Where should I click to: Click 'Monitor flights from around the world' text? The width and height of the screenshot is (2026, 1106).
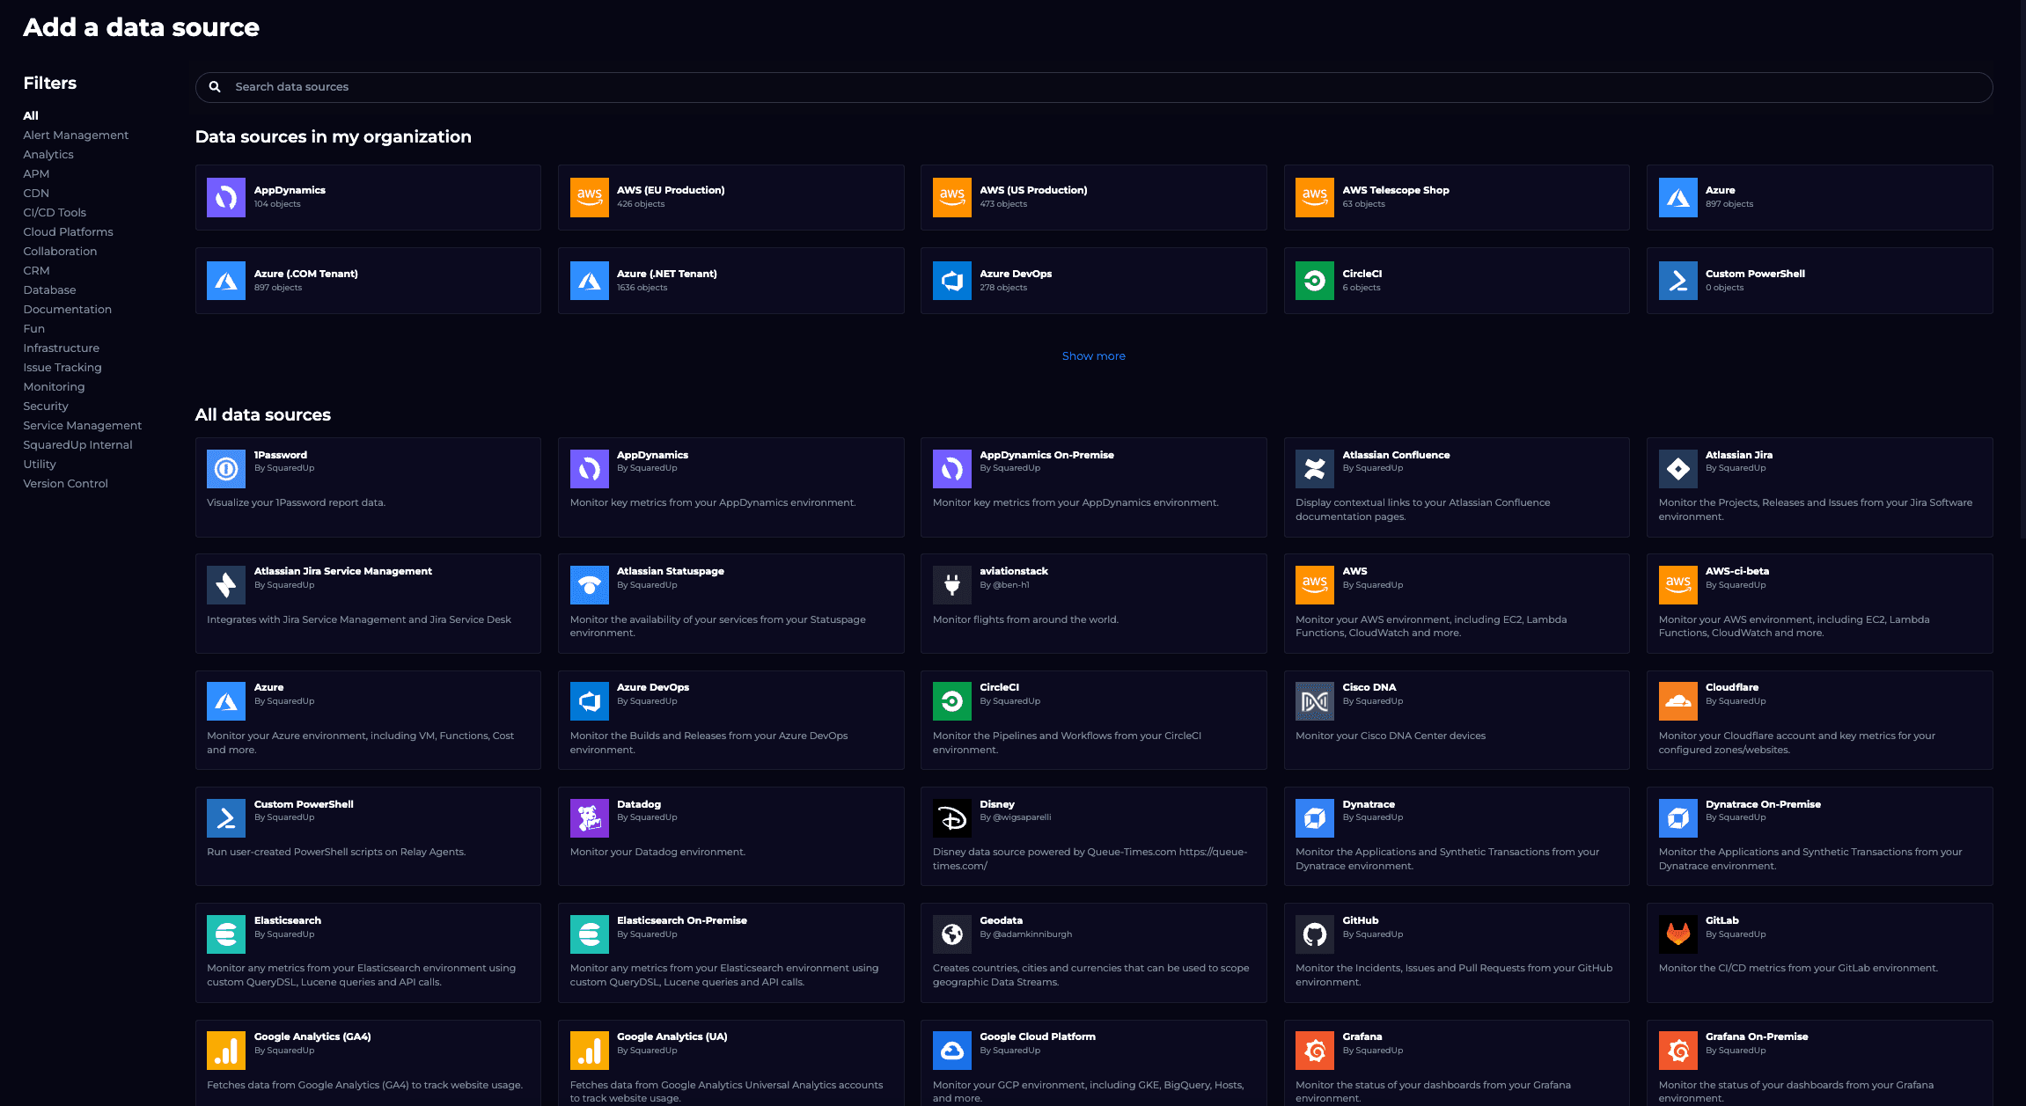[x=1025, y=619]
